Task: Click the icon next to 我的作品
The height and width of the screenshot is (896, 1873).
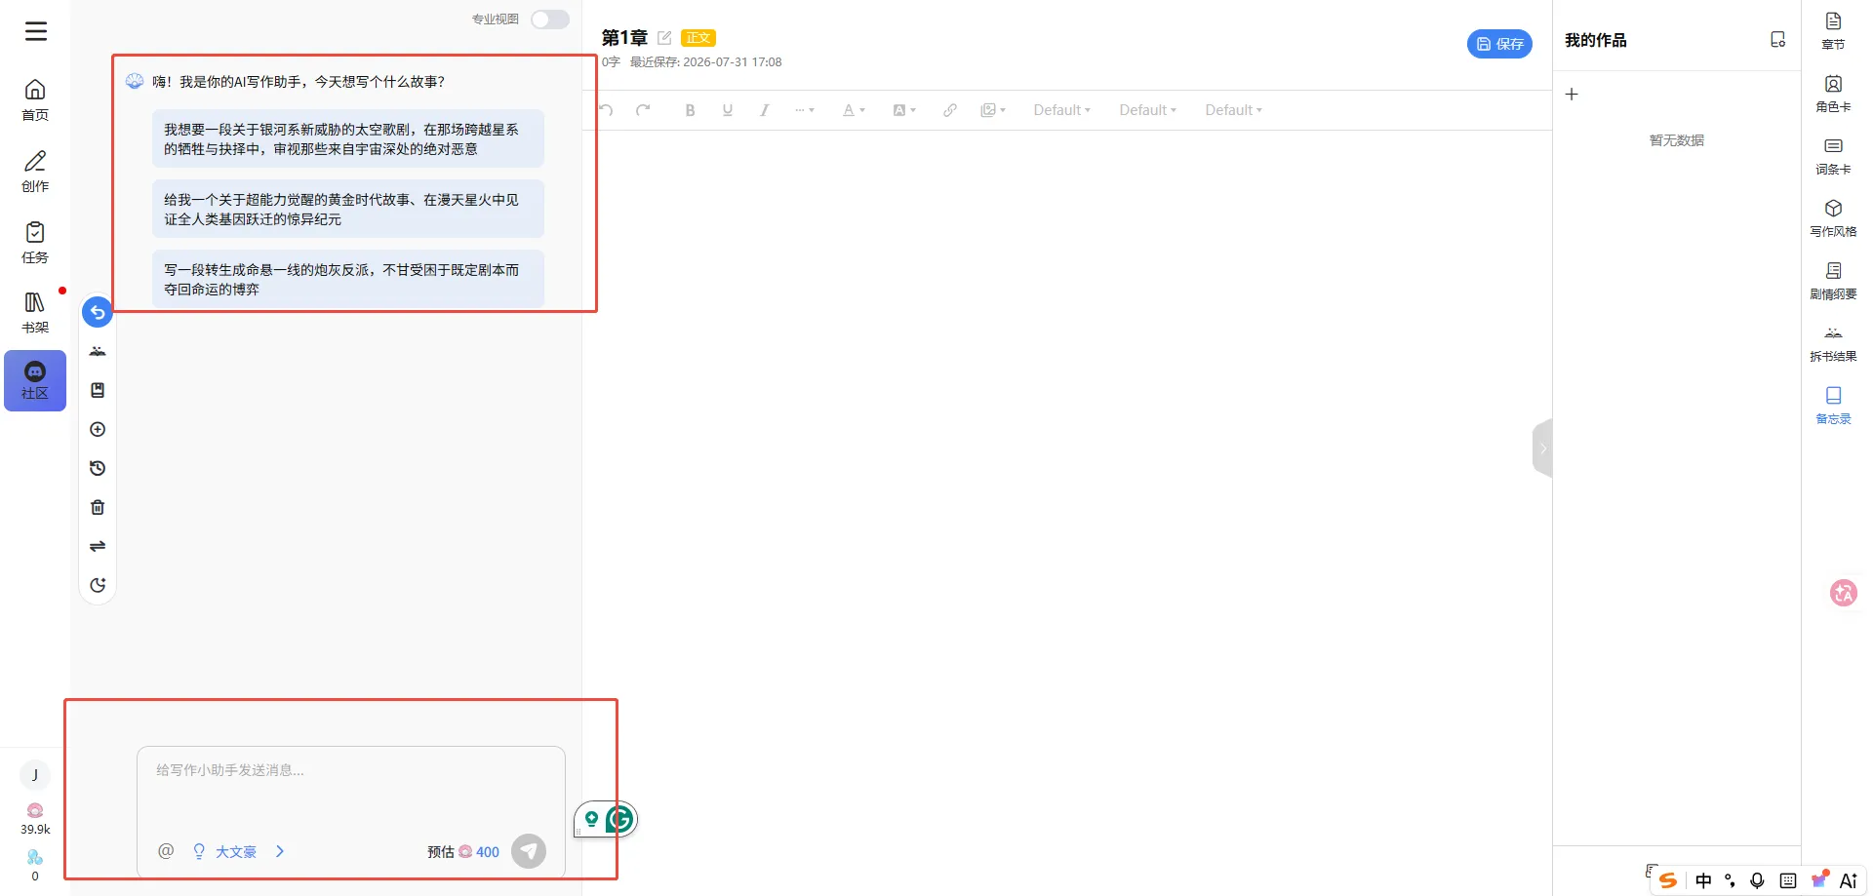Action: click(1777, 40)
